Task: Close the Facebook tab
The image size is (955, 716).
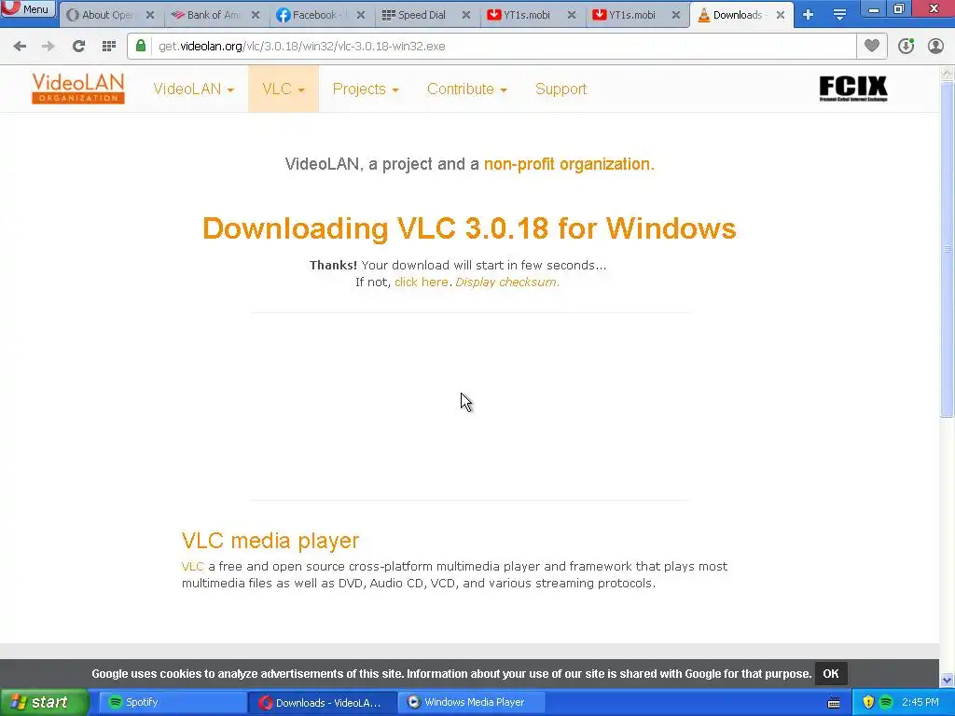Action: click(361, 15)
